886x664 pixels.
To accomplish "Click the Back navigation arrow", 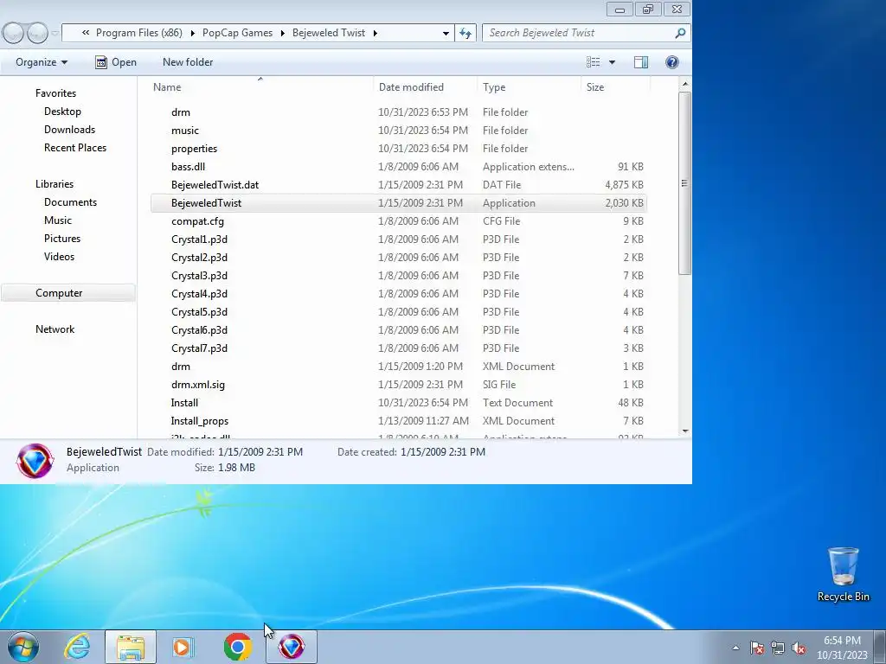I will (x=14, y=34).
